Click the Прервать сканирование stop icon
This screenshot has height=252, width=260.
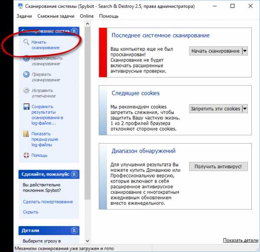click(26, 74)
